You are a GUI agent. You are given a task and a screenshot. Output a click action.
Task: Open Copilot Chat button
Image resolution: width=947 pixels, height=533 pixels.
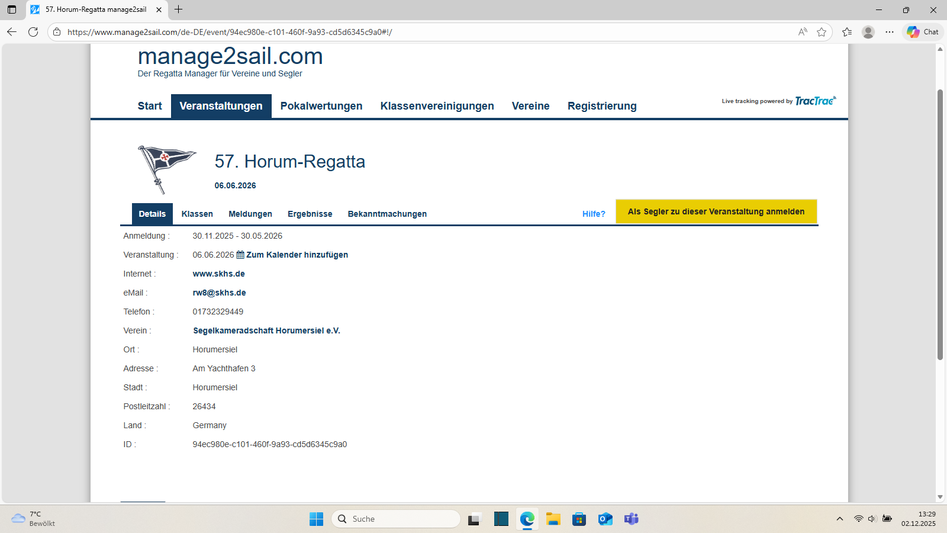click(x=923, y=32)
